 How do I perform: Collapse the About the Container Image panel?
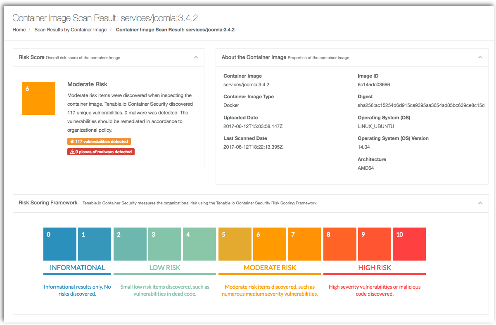[480, 57]
